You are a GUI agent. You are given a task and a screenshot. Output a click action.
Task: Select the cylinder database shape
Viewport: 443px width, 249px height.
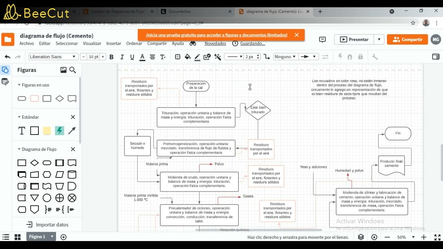[x=72, y=174]
